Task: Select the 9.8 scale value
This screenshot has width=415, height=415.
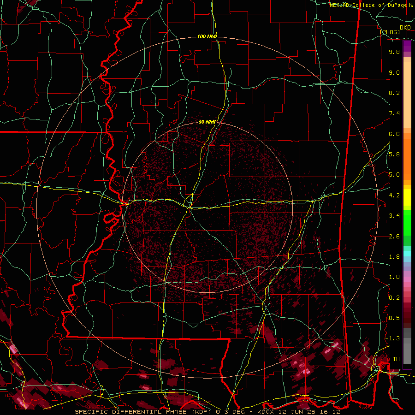Action: (394, 52)
